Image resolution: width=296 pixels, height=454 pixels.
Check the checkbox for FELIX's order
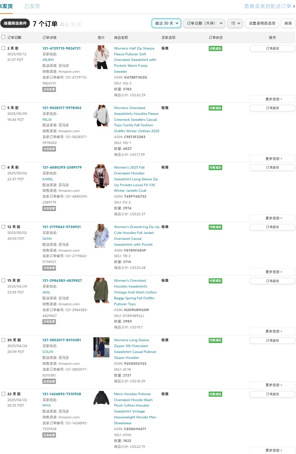(3, 107)
